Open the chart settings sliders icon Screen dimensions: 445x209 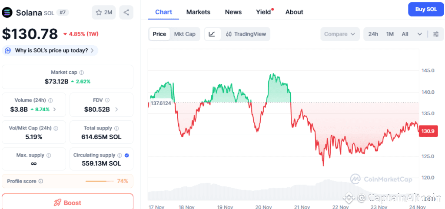(436, 34)
